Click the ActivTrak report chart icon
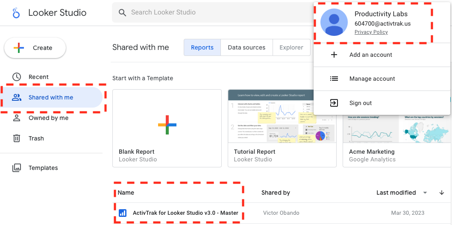Viewport: 452px width, 225px height. click(123, 213)
